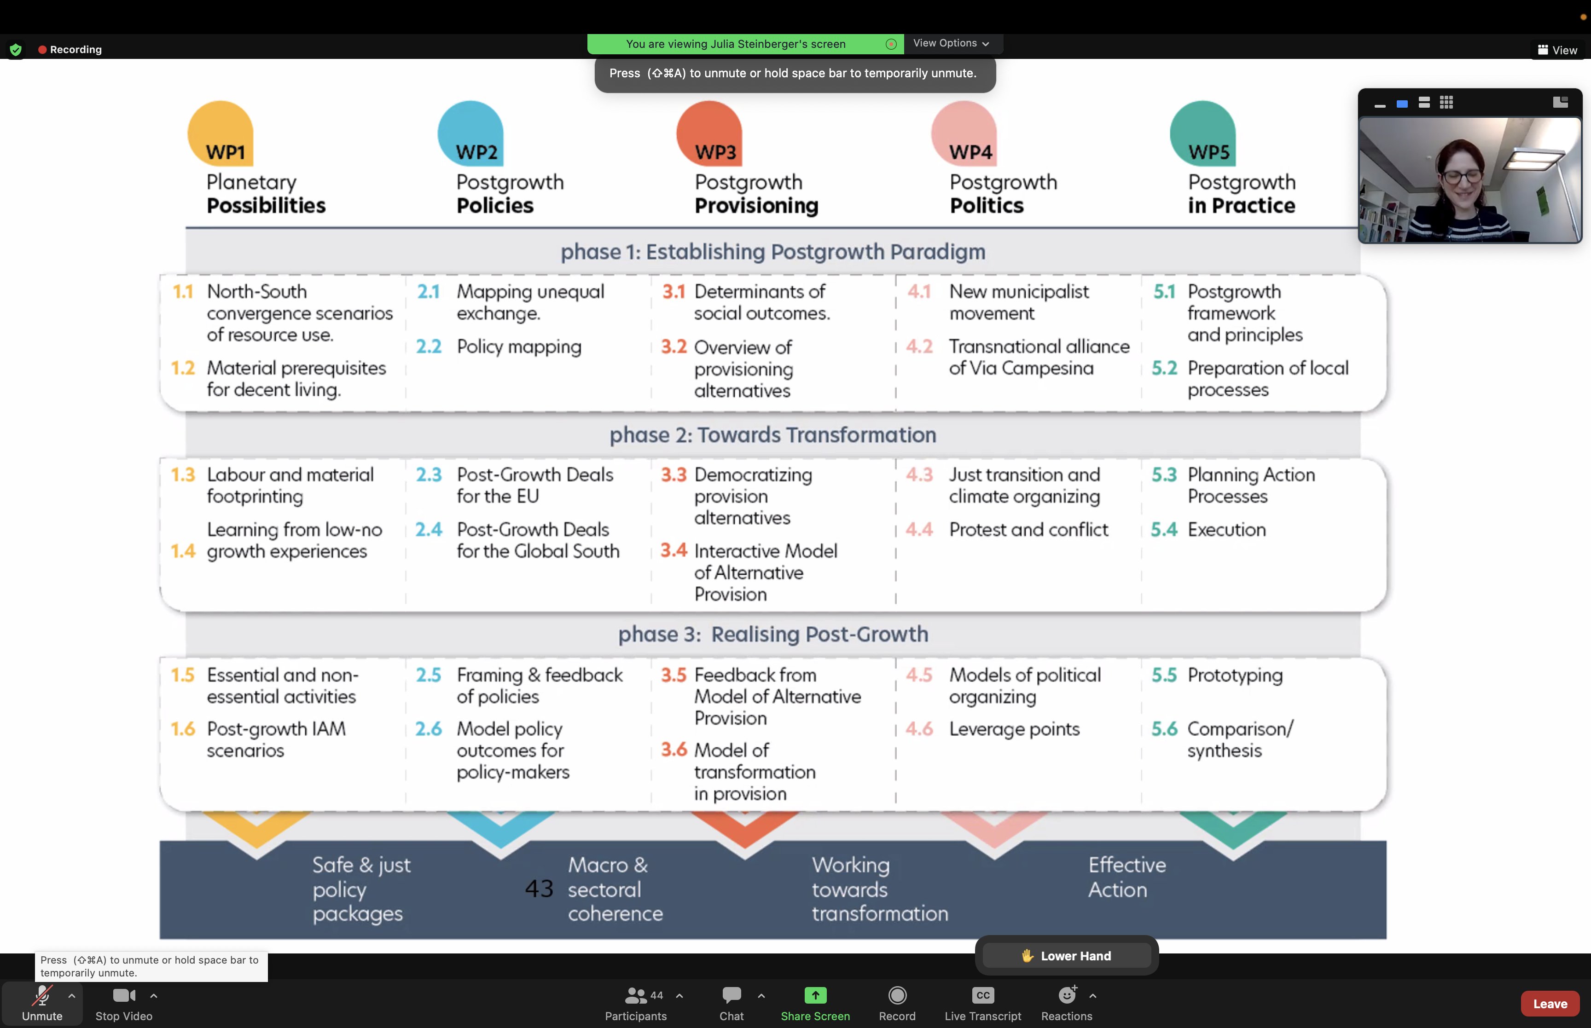Image resolution: width=1591 pixels, height=1028 pixels.
Task: Click the blue WP2 circle badge
Action: [x=470, y=133]
